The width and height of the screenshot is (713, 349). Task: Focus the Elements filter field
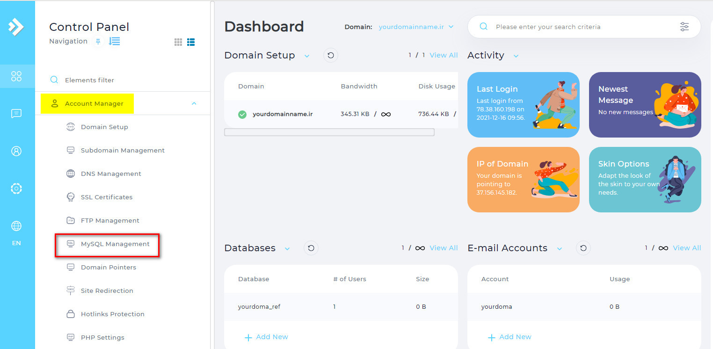(x=123, y=80)
